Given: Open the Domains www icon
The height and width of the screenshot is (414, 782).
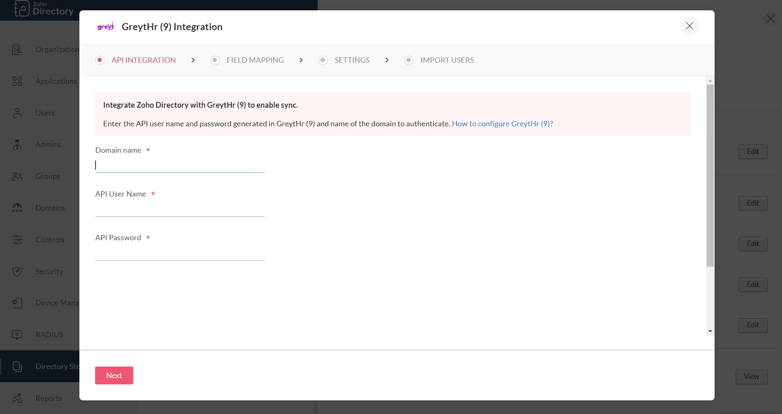Looking at the screenshot, I should pos(17,208).
